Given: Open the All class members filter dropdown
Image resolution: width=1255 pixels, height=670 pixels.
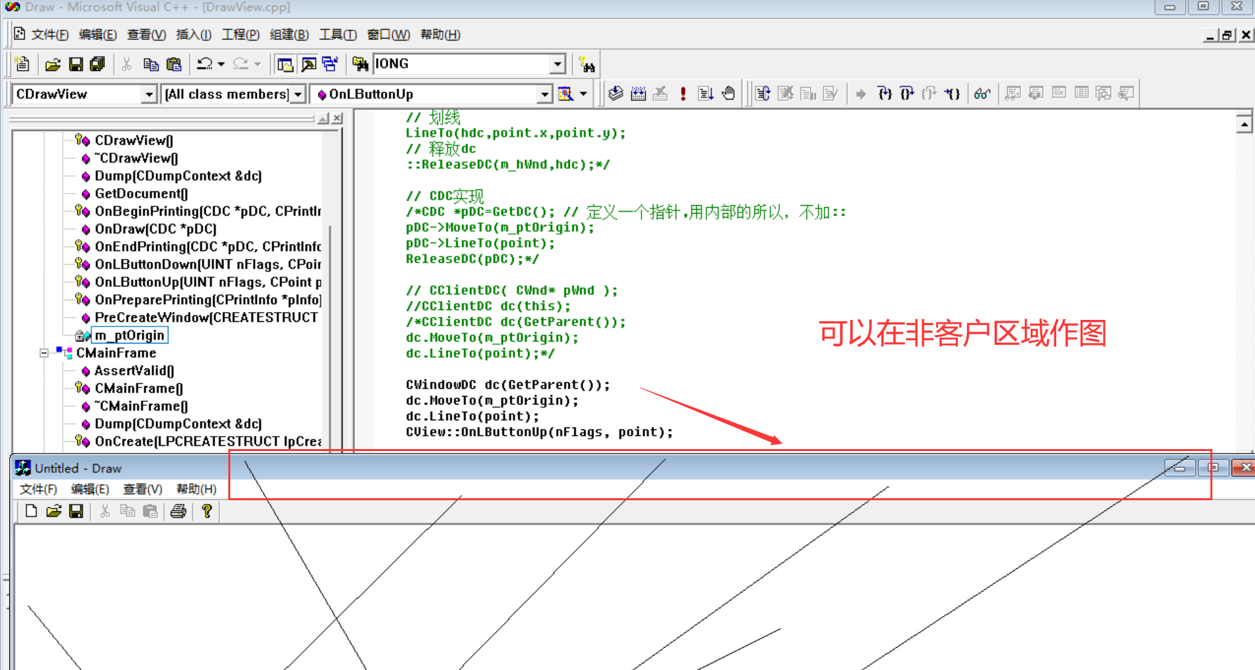Looking at the screenshot, I should (x=298, y=94).
